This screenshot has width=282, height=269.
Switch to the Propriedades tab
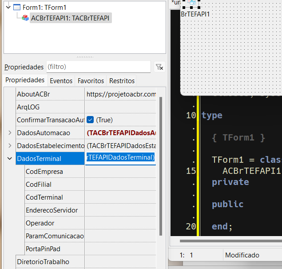pos(25,80)
